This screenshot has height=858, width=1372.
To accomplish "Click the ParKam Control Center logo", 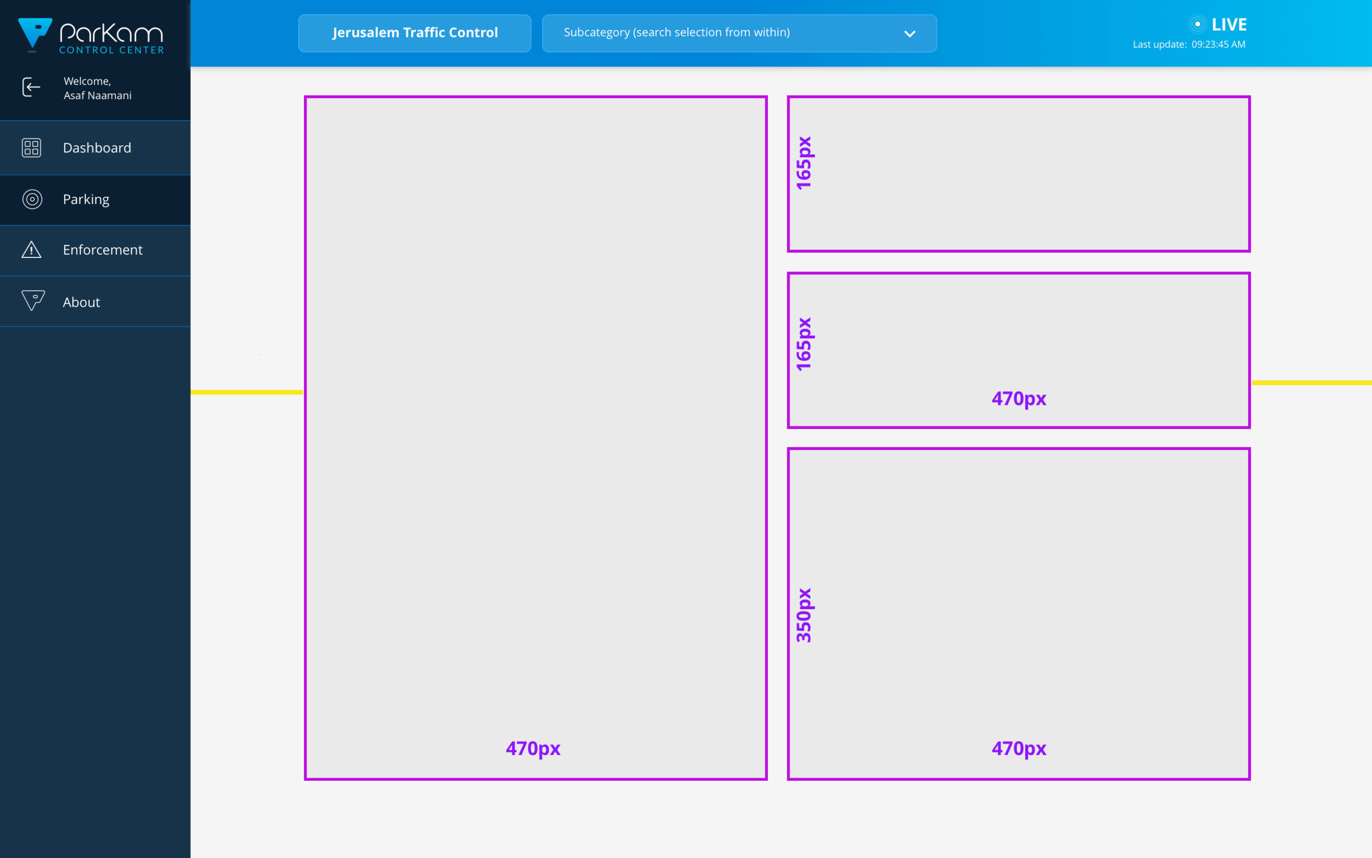I will [x=91, y=36].
